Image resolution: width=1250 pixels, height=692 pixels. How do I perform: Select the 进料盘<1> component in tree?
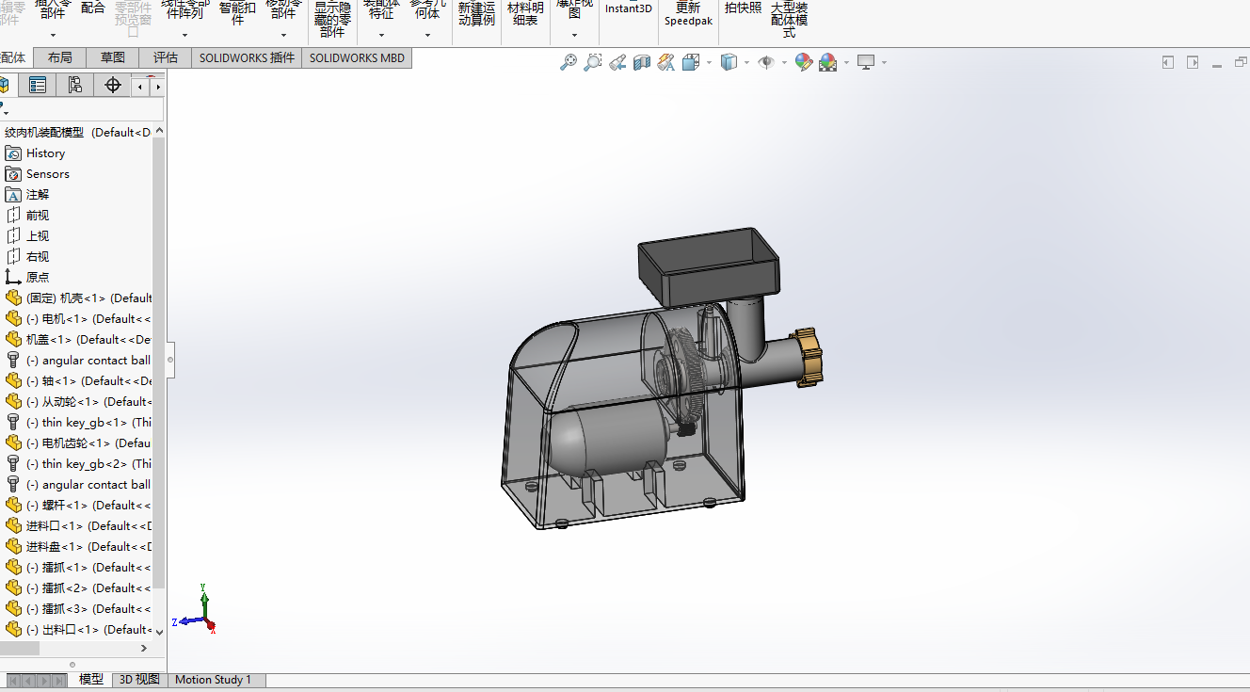[85, 547]
